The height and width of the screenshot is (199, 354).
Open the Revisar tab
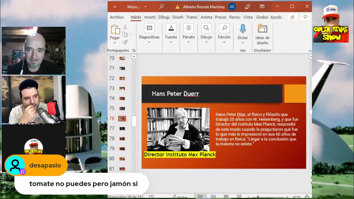point(235,17)
